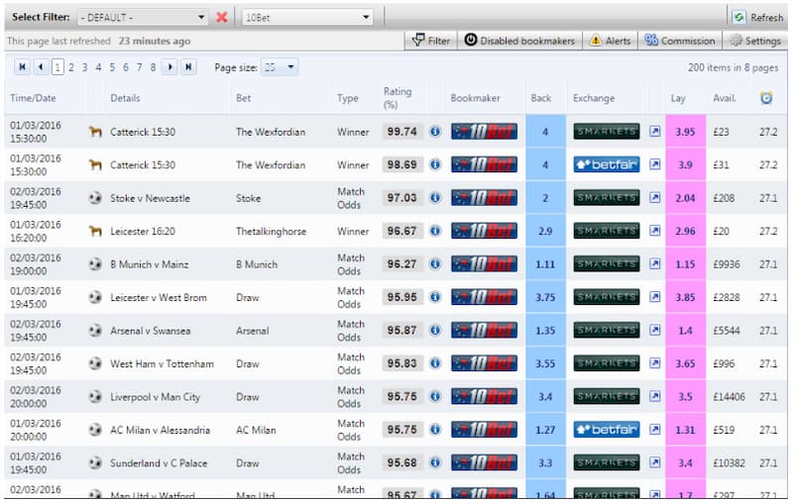Viewport: 793px width, 504px height.
Task: Jump to the last results page
Action: (188, 66)
